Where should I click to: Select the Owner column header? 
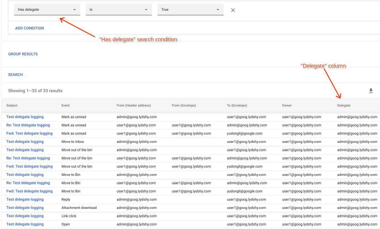pyautogui.click(x=287, y=105)
